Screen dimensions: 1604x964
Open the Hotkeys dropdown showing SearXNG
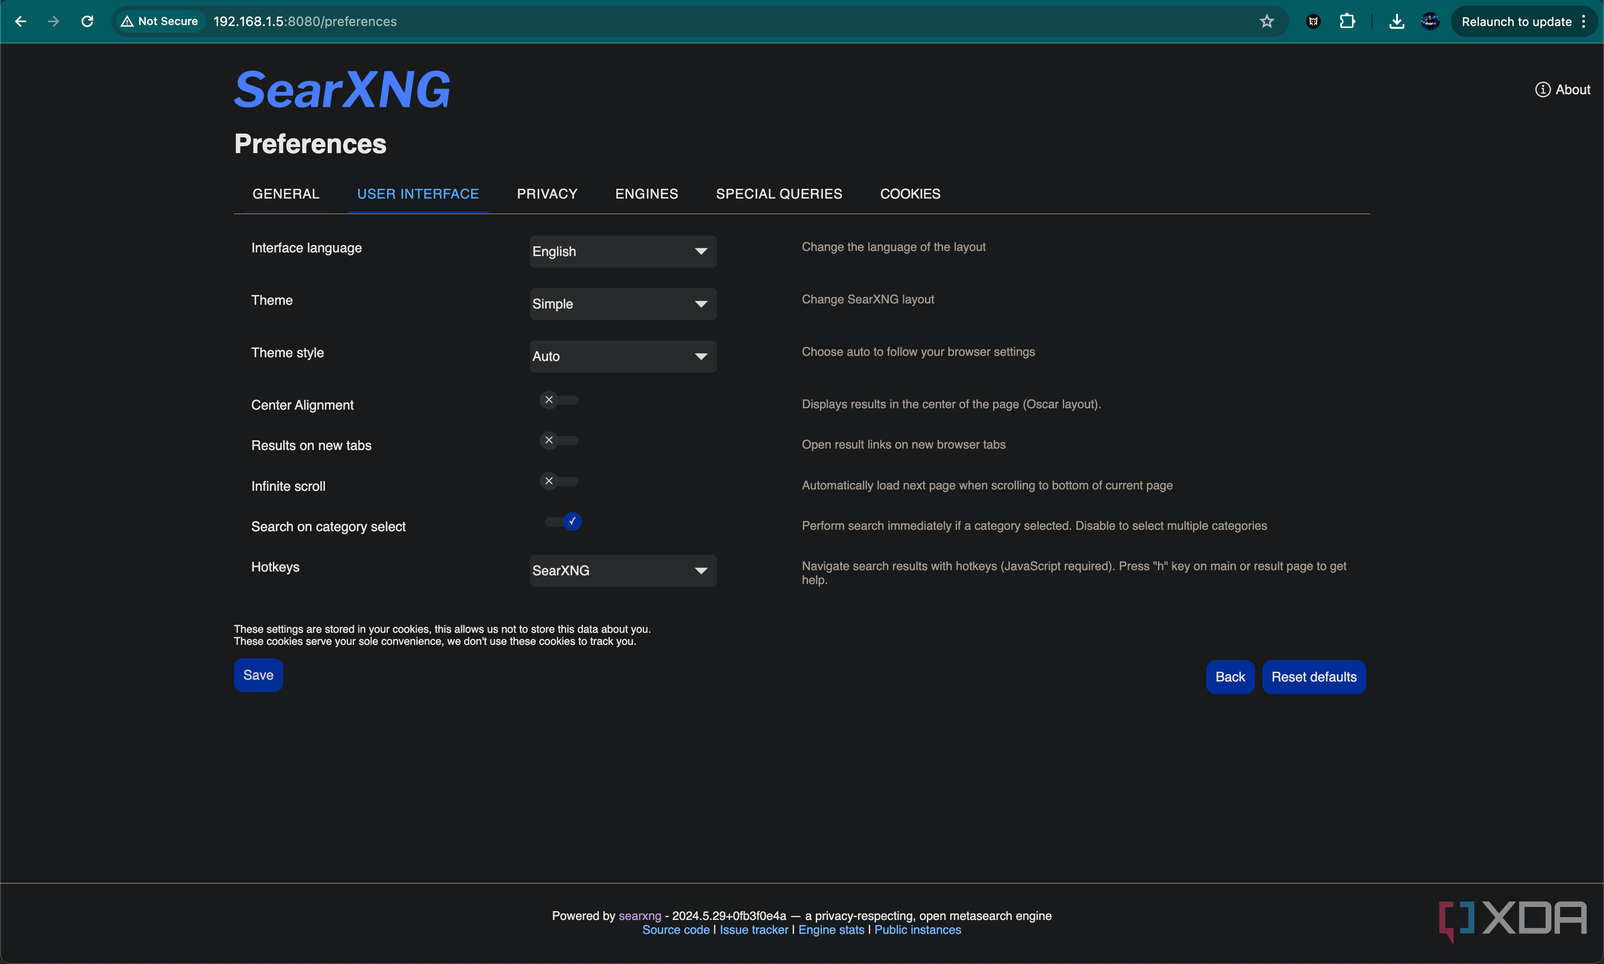tap(623, 570)
